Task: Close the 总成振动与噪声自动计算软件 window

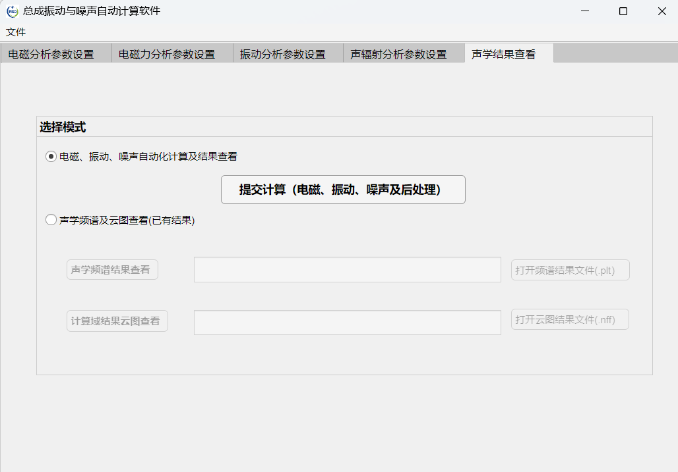Action: 662,11
